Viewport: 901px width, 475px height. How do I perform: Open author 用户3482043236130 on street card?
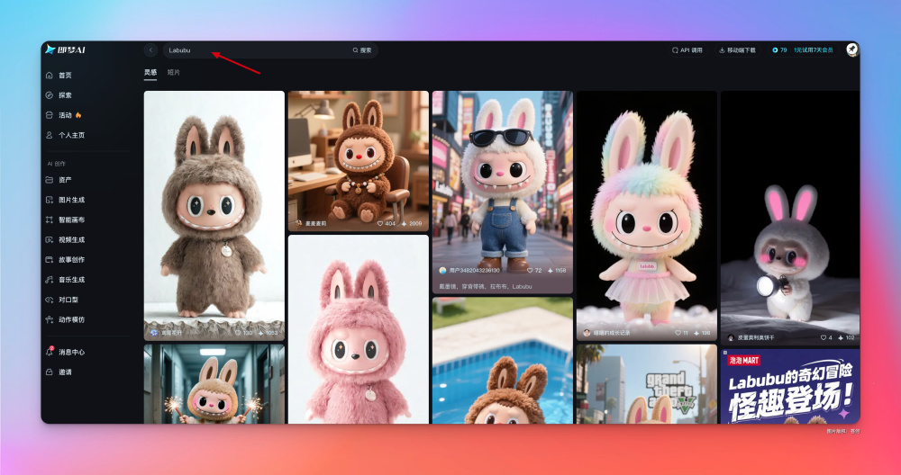pyautogui.click(x=469, y=270)
